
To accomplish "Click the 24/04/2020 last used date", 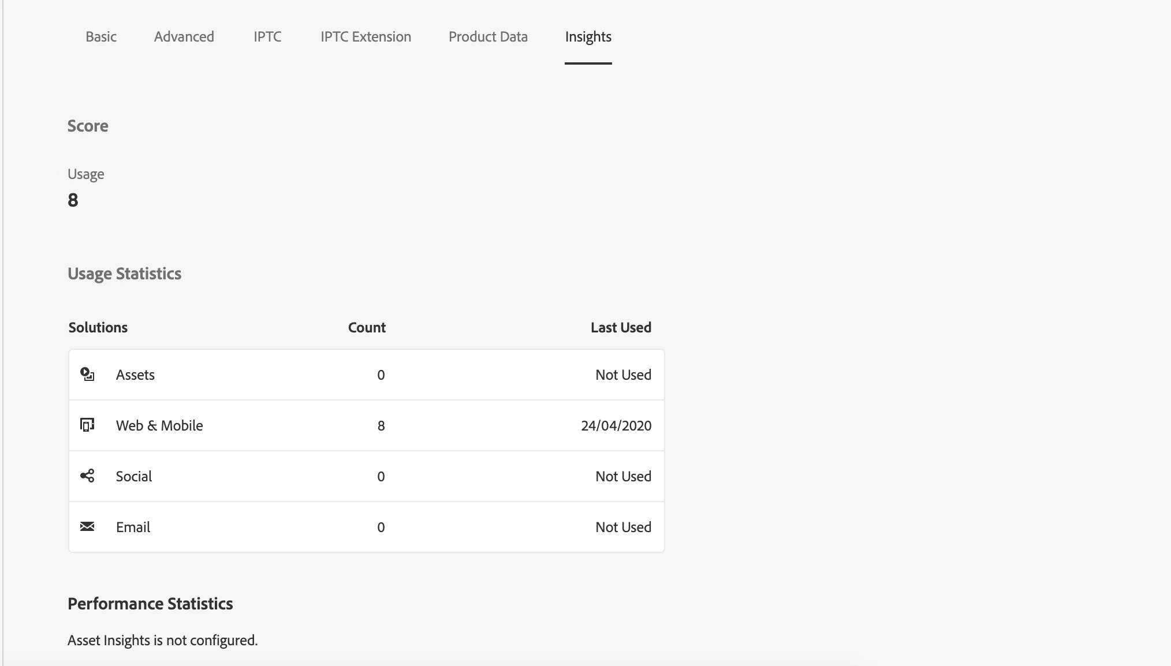I will click(x=616, y=426).
